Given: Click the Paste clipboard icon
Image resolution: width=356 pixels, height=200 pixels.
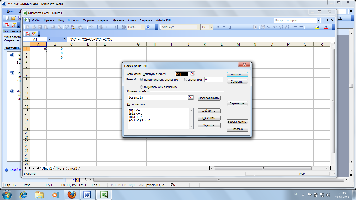Looking at the screenshot, I should 80,27.
